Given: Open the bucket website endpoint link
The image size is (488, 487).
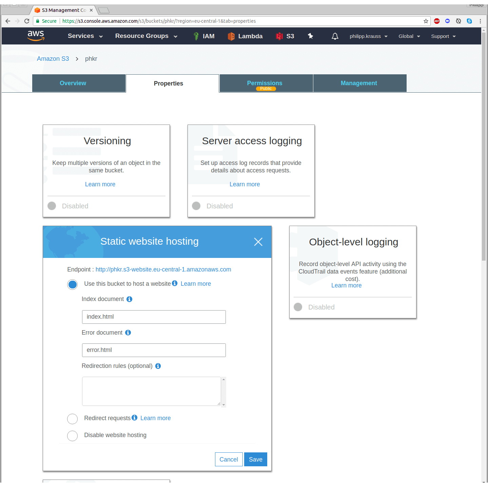Looking at the screenshot, I should point(163,269).
